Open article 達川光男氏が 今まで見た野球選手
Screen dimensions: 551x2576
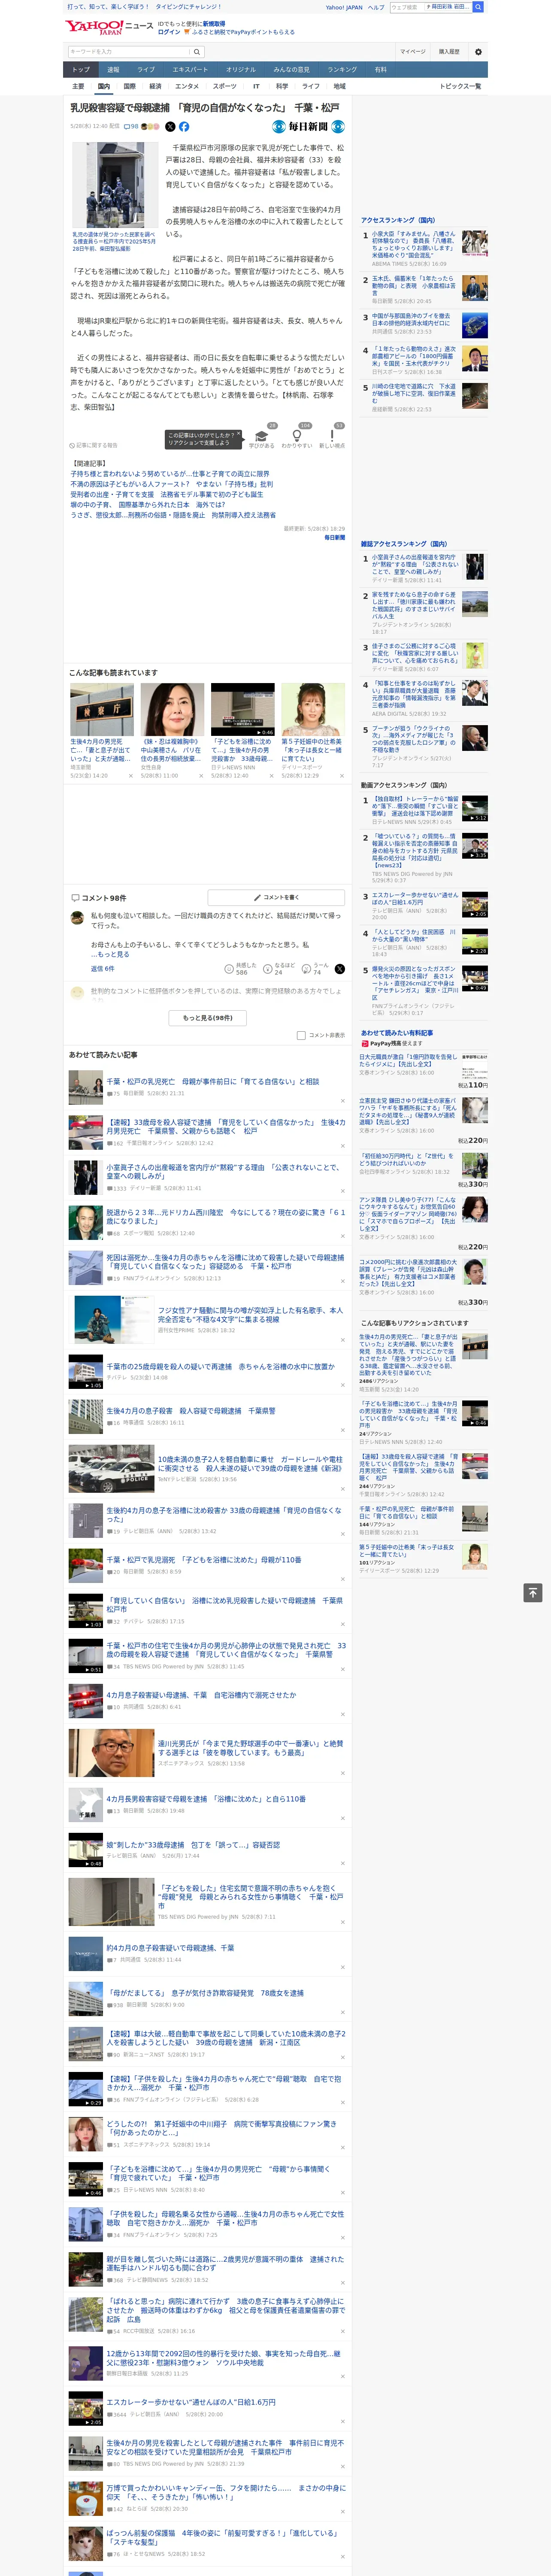click(x=250, y=1748)
